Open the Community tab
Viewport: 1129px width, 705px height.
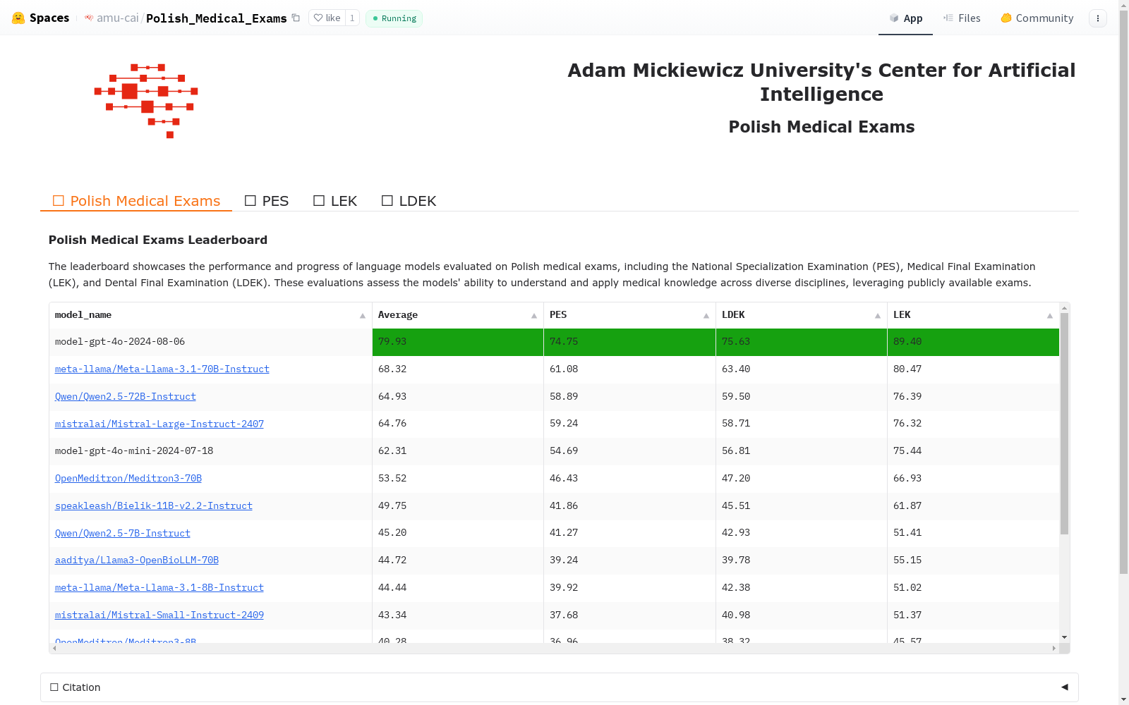tap(1037, 18)
